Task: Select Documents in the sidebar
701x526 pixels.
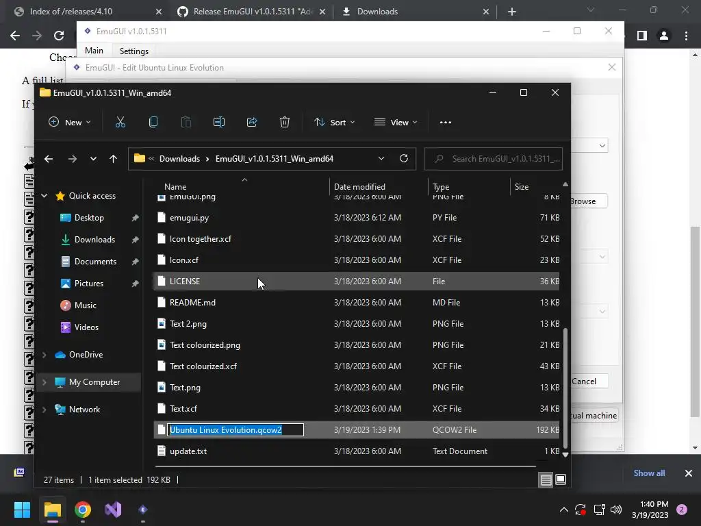Action: tap(95, 262)
